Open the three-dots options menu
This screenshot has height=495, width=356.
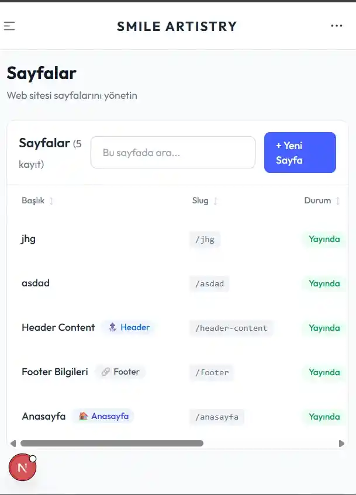coord(337,26)
